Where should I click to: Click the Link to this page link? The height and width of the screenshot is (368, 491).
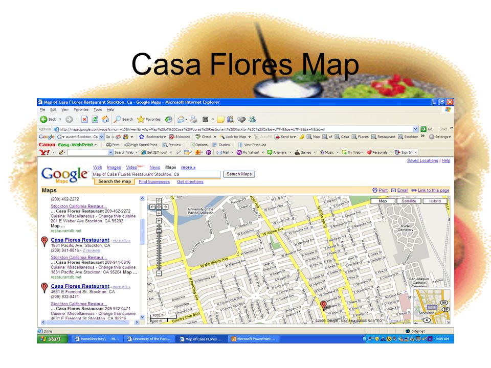pos(433,190)
